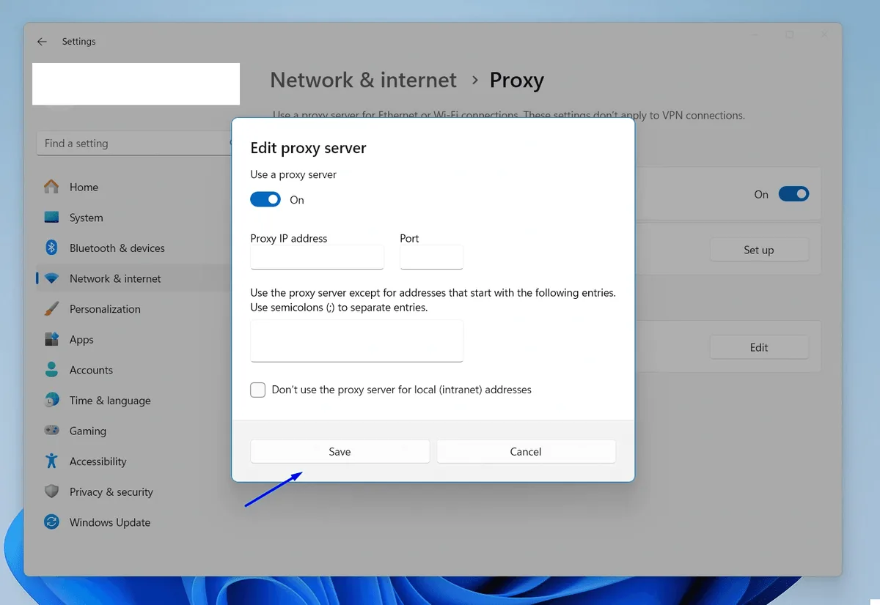Click the proxy exceptions text box
Screen dimensions: 880x605
tap(356, 341)
